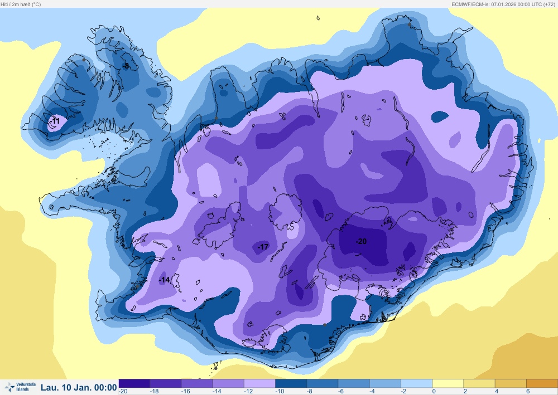Select the -18 to -16 legend color swatch
This screenshot has height=395, width=558.
[x=166, y=383]
